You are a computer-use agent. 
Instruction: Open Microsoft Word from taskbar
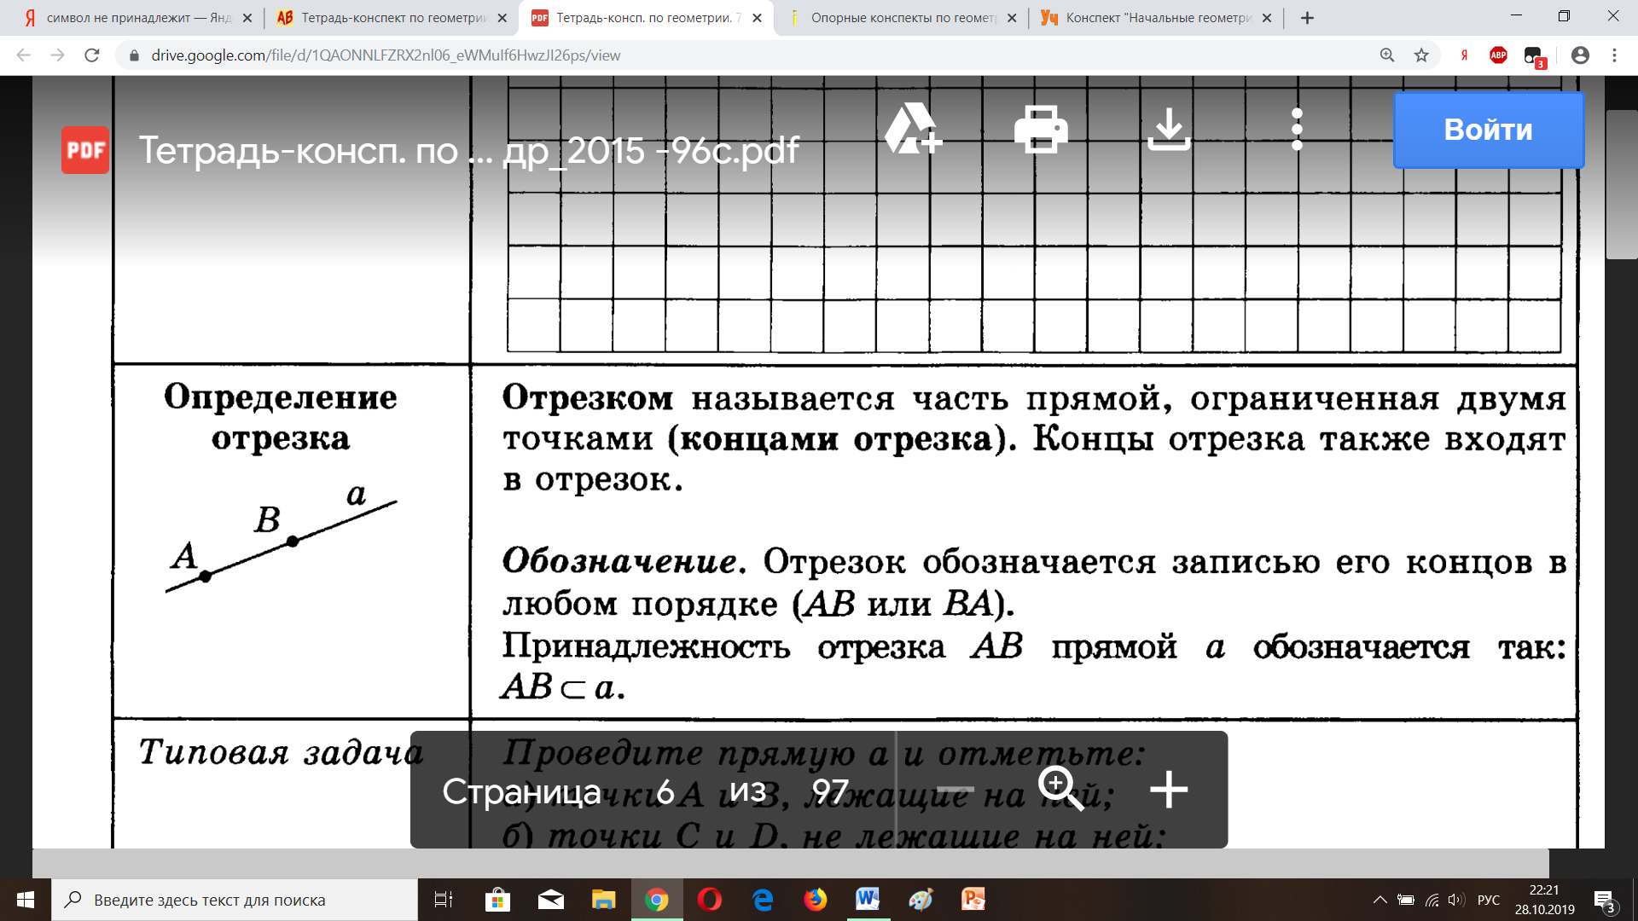868,900
